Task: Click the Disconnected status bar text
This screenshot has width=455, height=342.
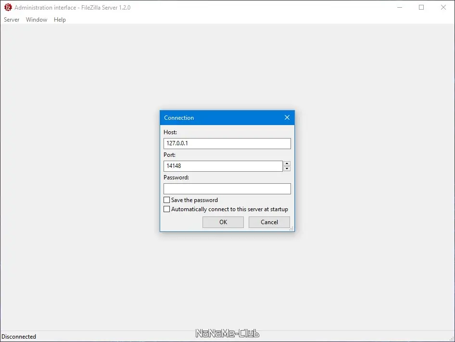Action: (19, 337)
